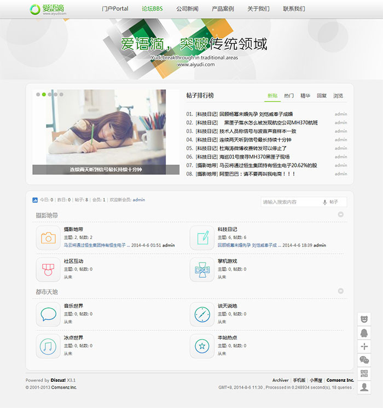Screen dimensions: 383x408
Task: Open the Discuz! powered-by link
Action: click(58, 380)
